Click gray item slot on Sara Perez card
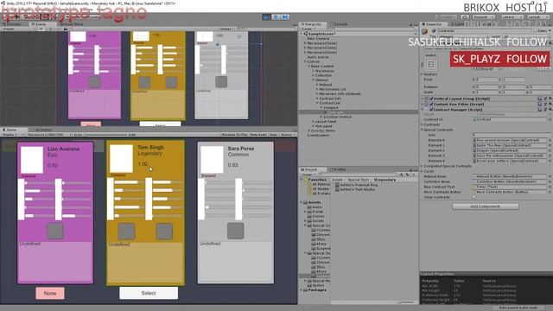Image resolution: width=553 pixels, height=311 pixels. point(235,231)
